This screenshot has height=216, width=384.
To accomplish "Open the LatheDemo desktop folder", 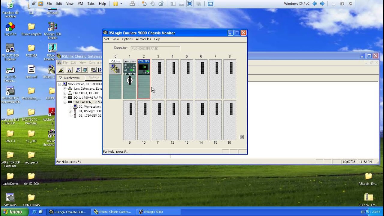I will [x=10, y=179].
